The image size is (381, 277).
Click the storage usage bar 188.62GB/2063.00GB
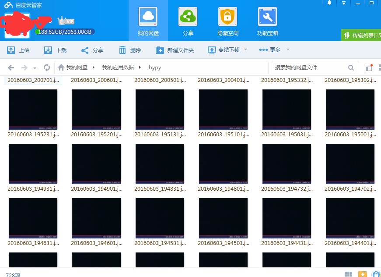point(65,32)
